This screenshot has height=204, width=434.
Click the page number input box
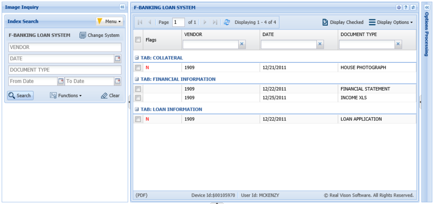178,23
